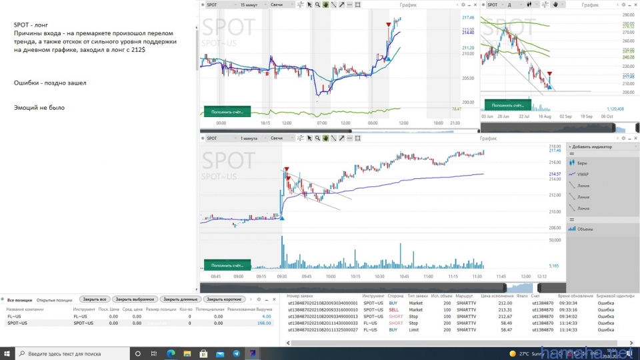Pick the horizontal line tool in 15-minute chart
Image resolution: width=640 pixels, height=360 pixels.
350,5
